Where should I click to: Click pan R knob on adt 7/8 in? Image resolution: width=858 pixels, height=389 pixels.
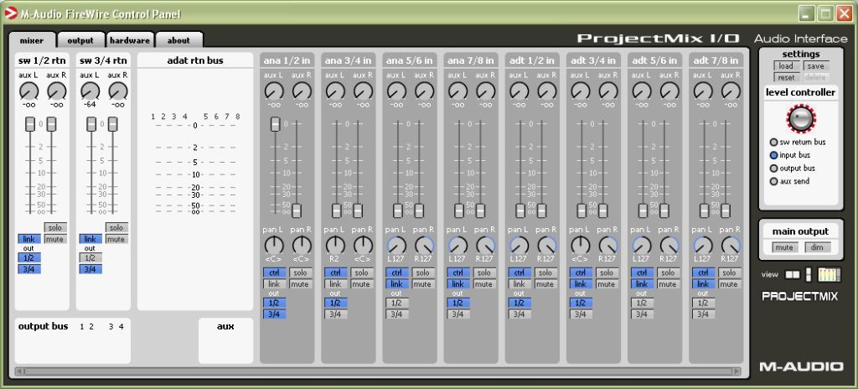(731, 245)
